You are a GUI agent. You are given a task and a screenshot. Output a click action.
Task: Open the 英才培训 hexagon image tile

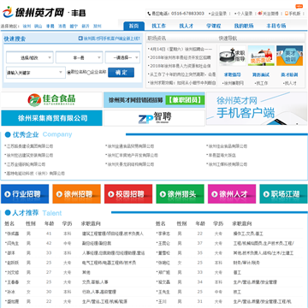point(289,56)
